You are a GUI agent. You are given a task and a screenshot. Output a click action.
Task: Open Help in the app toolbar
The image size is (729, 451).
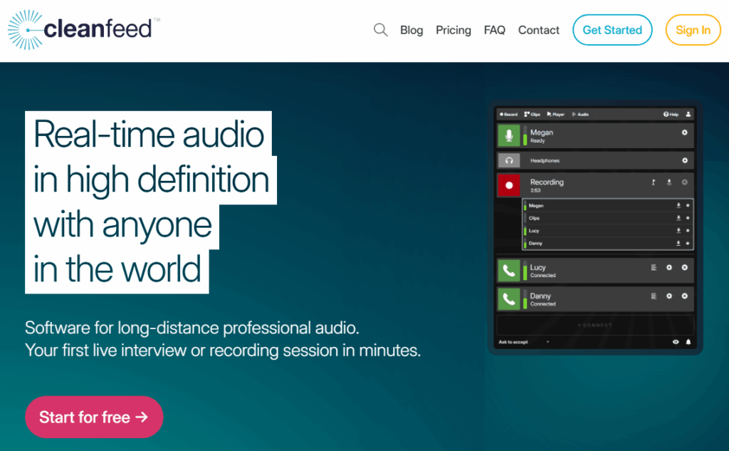click(x=671, y=114)
